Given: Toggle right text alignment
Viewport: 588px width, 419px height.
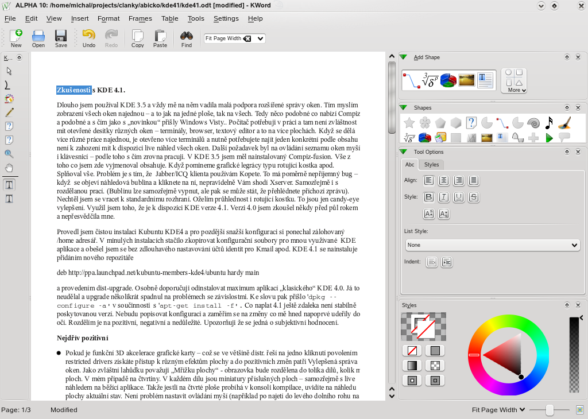Looking at the screenshot, I should [x=459, y=180].
